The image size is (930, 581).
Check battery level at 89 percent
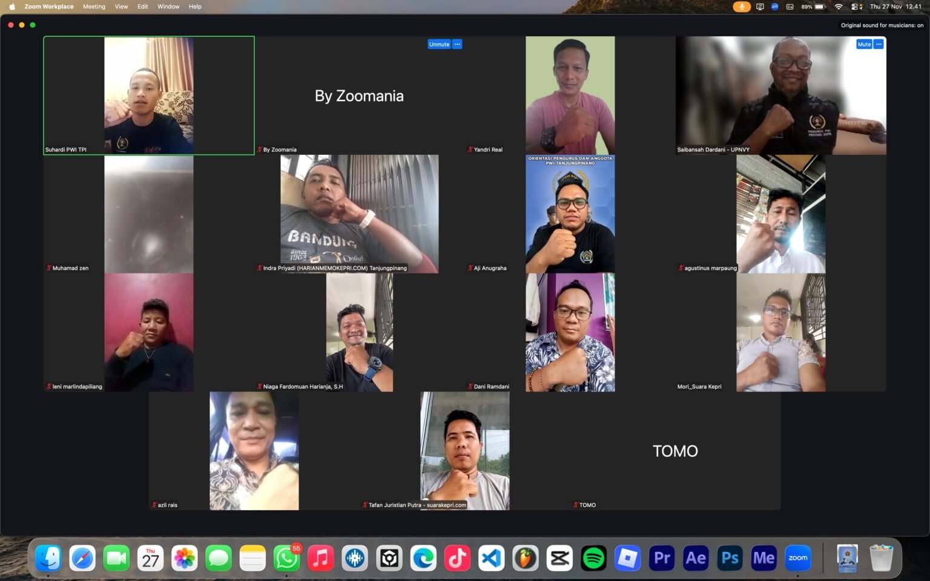(x=812, y=7)
